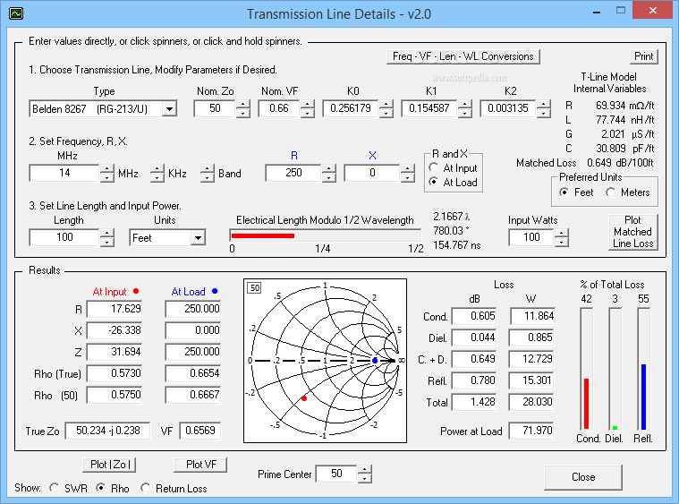679x504 pixels.
Task: Click Total loss dB value 1.428
Action: coord(474,402)
